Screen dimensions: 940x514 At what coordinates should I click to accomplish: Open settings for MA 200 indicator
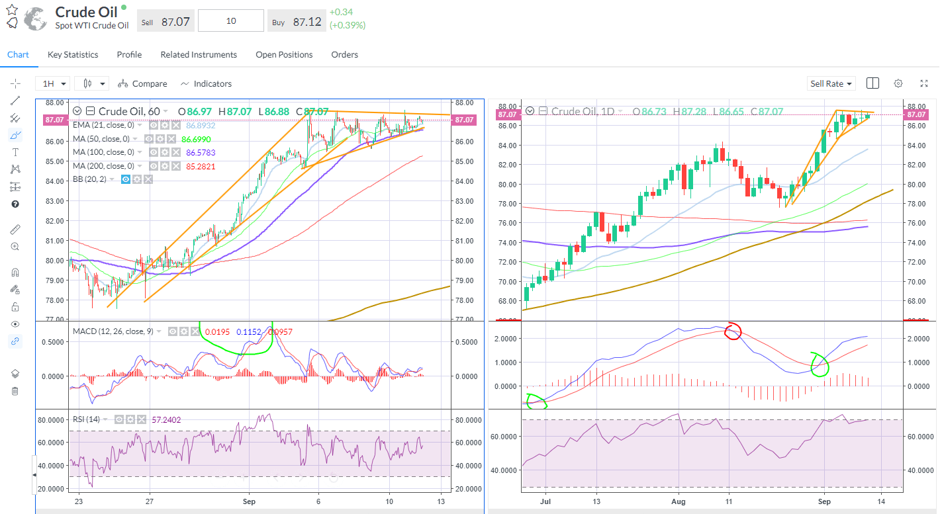[x=164, y=166]
